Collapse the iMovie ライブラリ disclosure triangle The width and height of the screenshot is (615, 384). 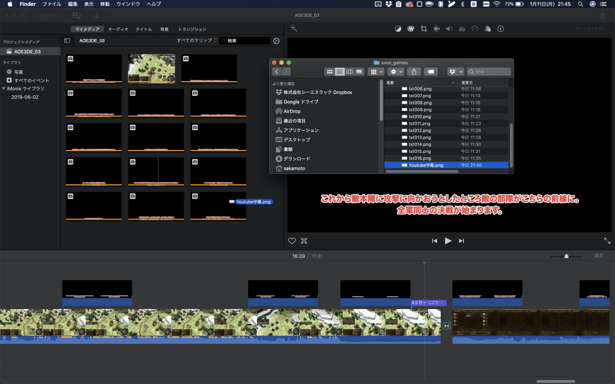pos(4,89)
